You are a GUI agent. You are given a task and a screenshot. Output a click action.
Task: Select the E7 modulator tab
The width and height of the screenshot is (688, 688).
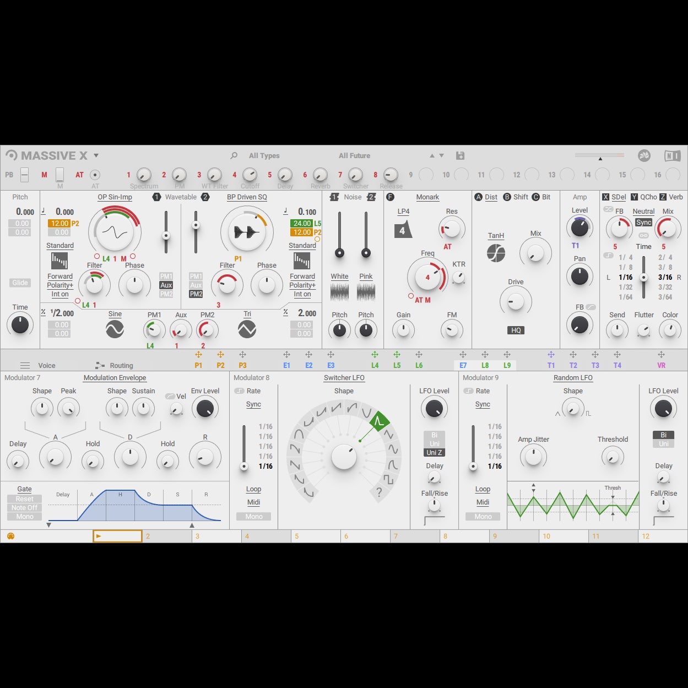click(x=463, y=365)
